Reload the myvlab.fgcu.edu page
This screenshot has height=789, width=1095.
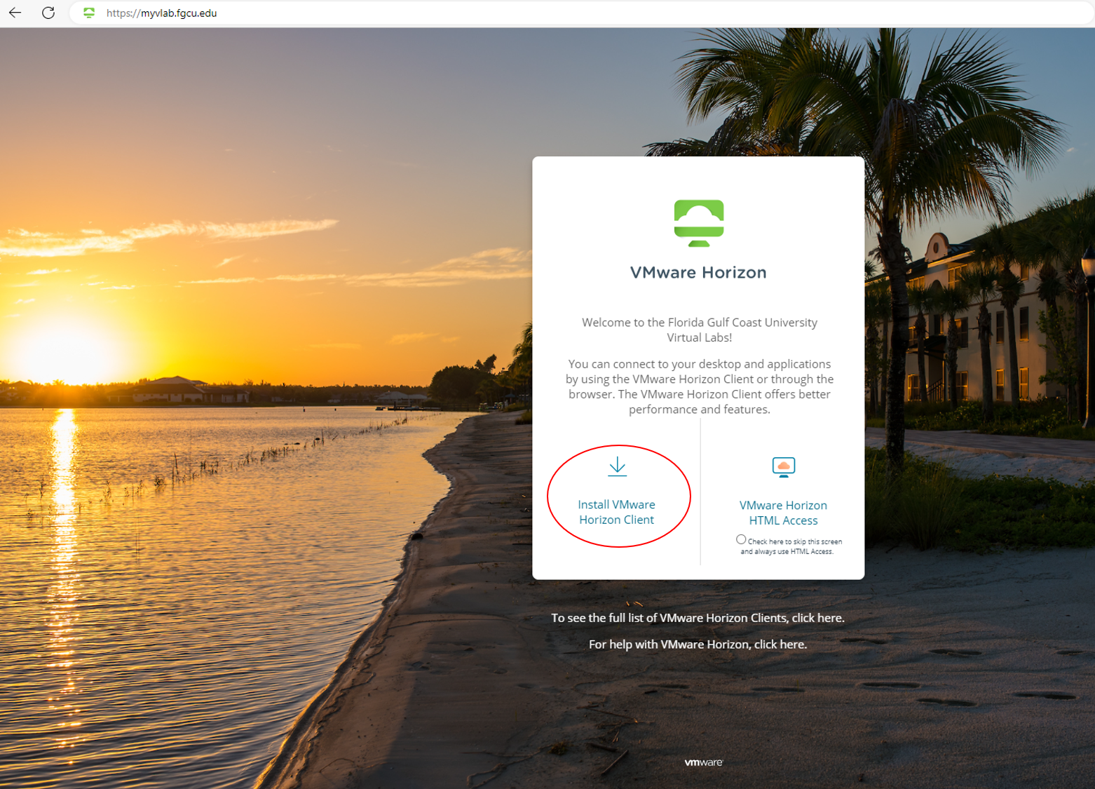[x=48, y=13]
